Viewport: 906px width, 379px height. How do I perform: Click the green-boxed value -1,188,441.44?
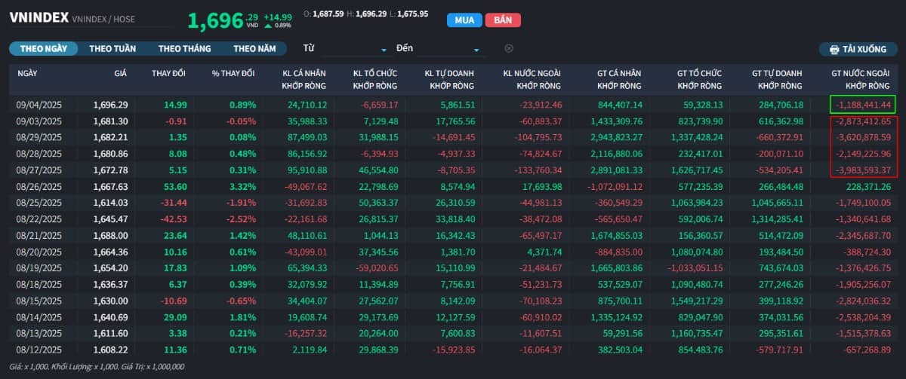point(862,105)
